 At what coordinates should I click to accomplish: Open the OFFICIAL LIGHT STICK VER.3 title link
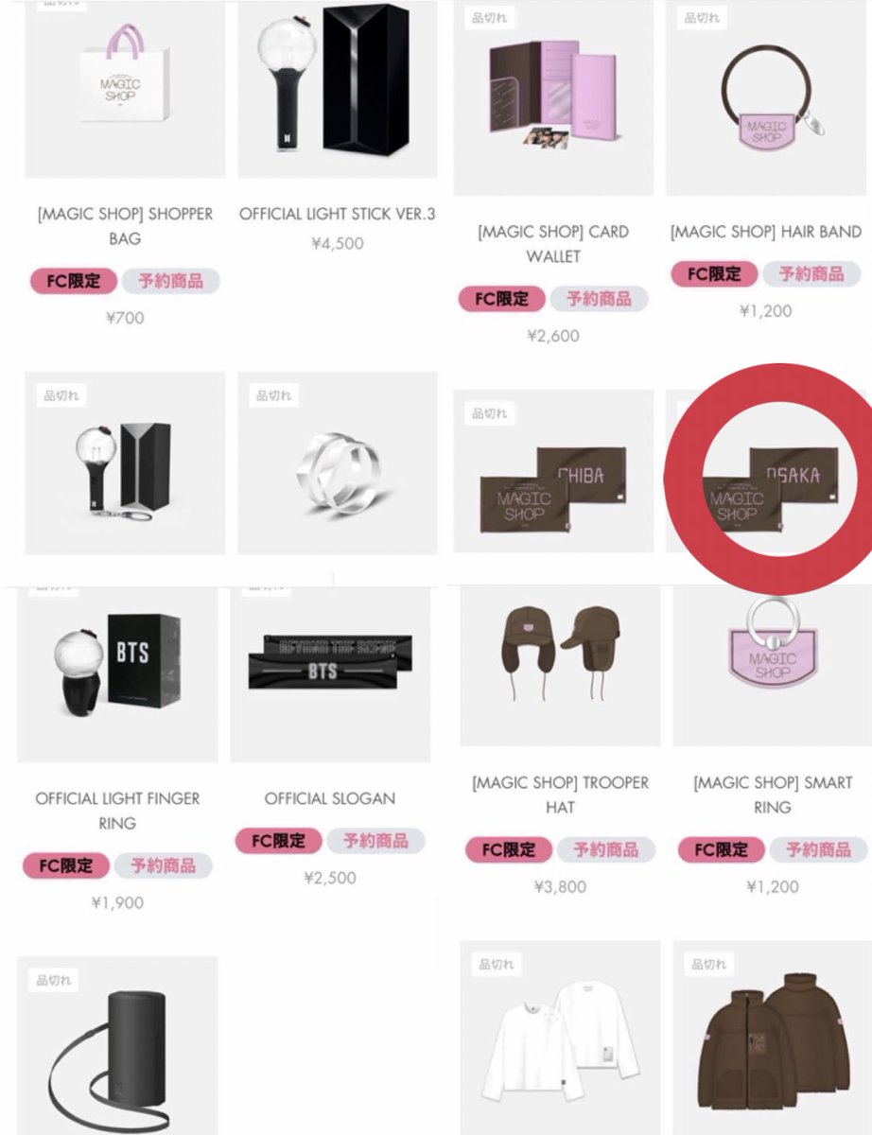pos(337,214)
